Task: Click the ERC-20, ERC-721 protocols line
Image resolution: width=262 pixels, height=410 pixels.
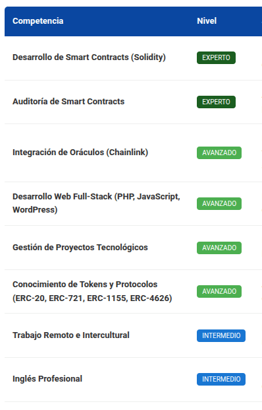Action: pyautogui.click(x=92, y=298)
